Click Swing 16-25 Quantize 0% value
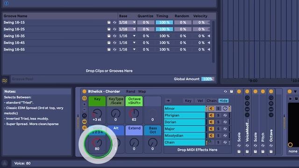Screen dimensions: 299x168 click(146, 29)
